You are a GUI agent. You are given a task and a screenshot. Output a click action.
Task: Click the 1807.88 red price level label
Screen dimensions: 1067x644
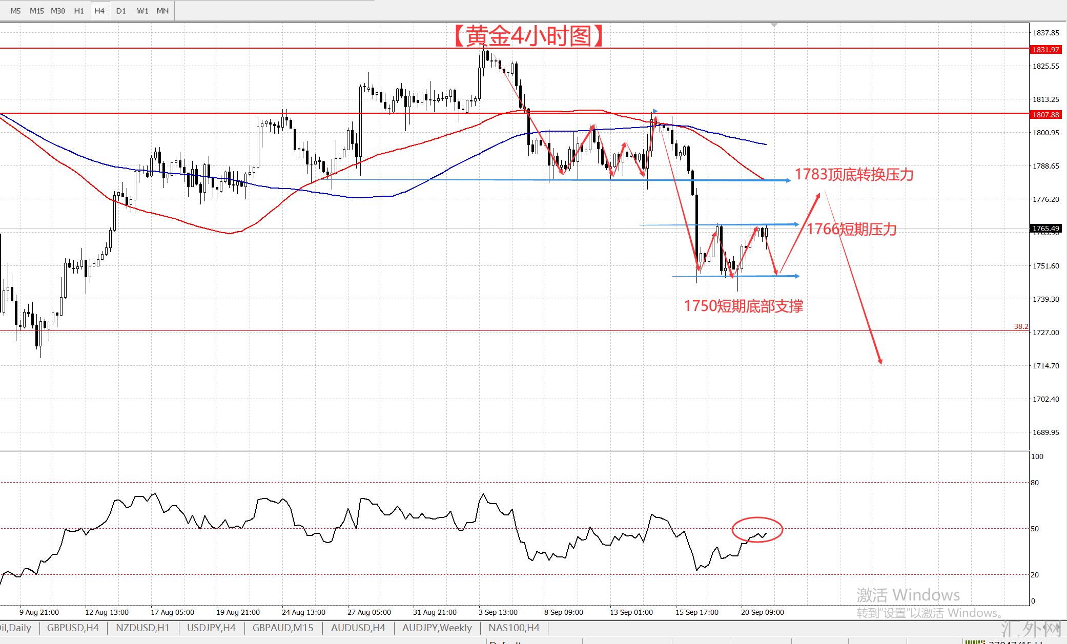1045,115
